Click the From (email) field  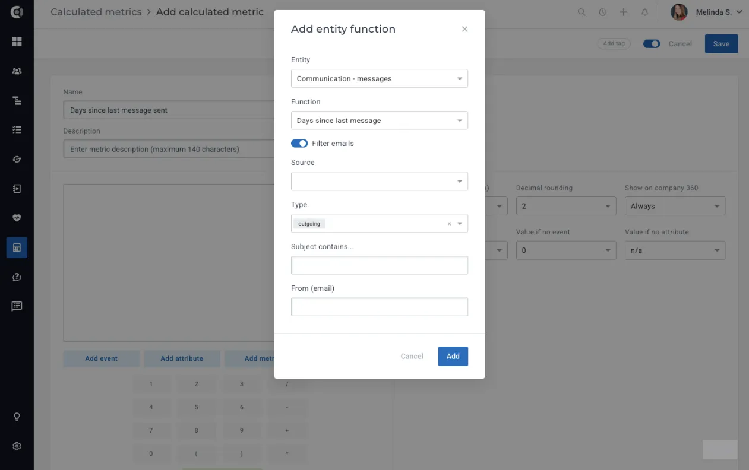(x=380, y=307)
